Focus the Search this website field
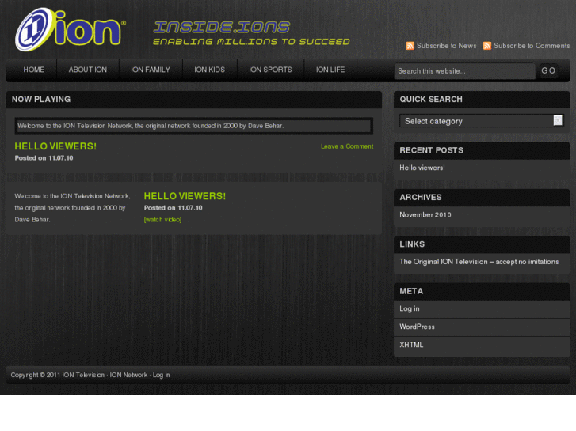This screenshot has width=576, height=431. click(x=464, y=71)
